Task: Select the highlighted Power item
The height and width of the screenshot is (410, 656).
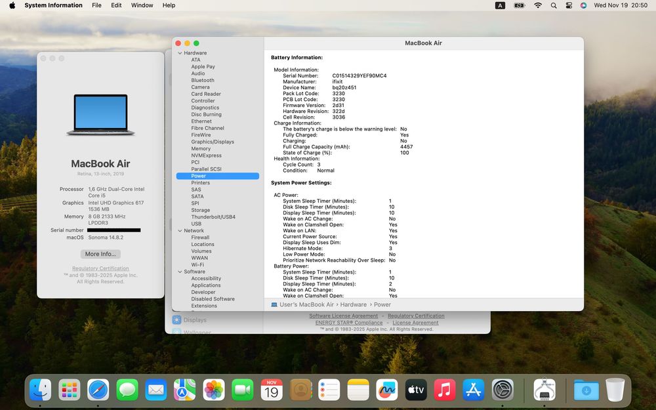Action: 218,176
